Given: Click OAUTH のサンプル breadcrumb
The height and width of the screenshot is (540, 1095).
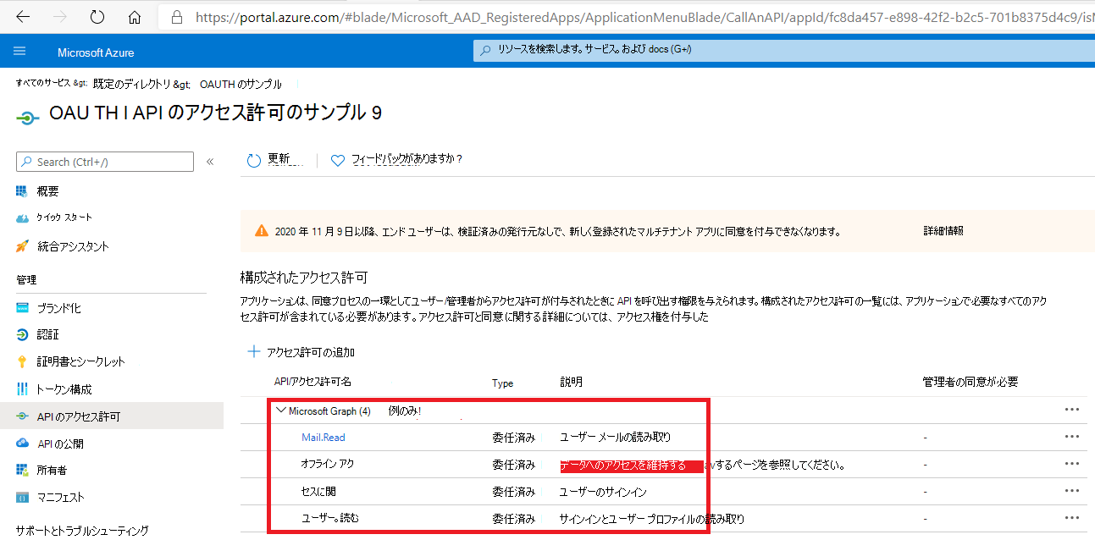Looking at the screenshot, I should [x=241, y=84].
